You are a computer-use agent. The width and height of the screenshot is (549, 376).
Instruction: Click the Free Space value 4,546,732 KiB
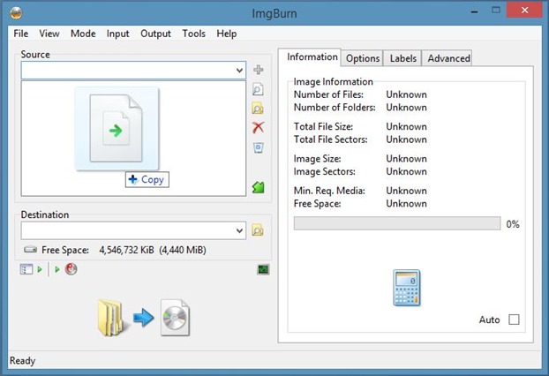click(x=126, y=250)
